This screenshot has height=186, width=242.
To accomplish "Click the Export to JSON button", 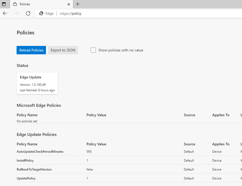I will click(x=63, y=50).
